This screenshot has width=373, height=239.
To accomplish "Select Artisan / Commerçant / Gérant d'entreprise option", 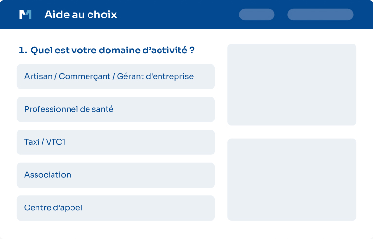I will coord(116,76).
